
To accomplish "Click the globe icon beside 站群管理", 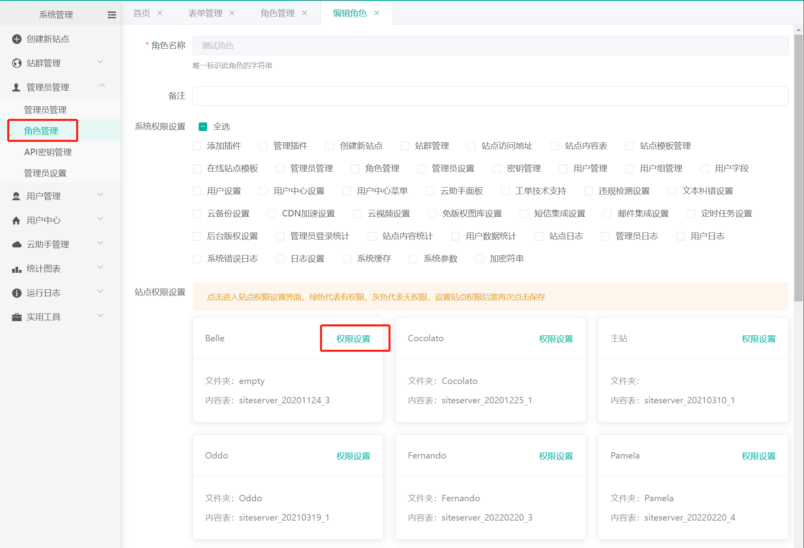I will (17, 63).
